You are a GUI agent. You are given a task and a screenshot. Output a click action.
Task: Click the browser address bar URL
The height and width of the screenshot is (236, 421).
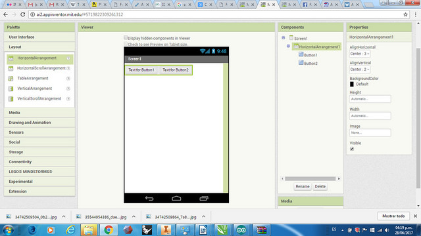pyautogui.click(x=80, y=14)
